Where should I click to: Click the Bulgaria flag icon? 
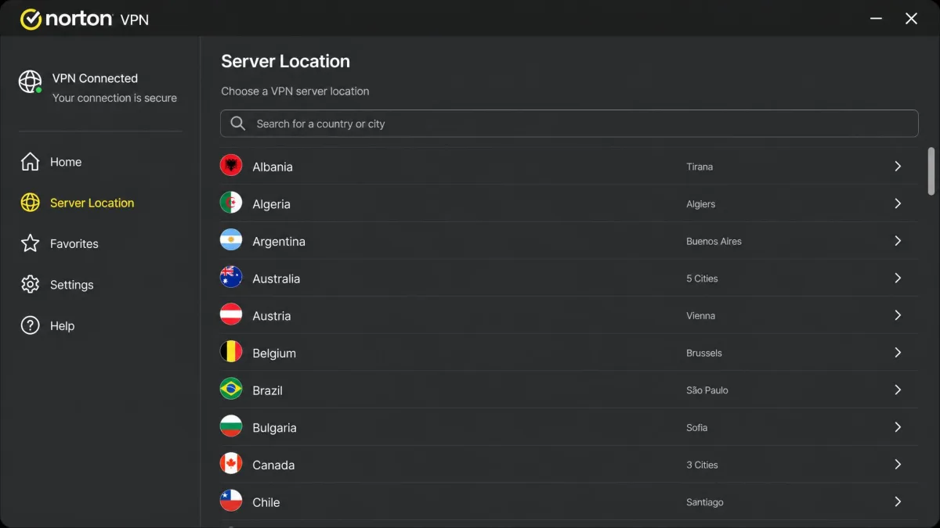click(x=231, y=427)
